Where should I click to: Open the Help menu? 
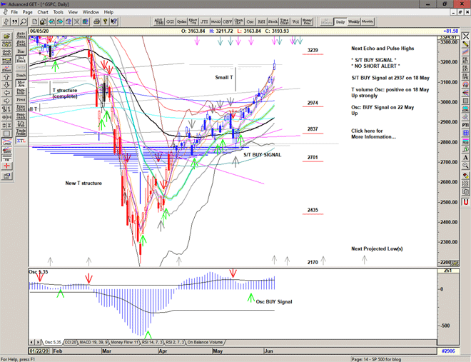click(108, 12)
